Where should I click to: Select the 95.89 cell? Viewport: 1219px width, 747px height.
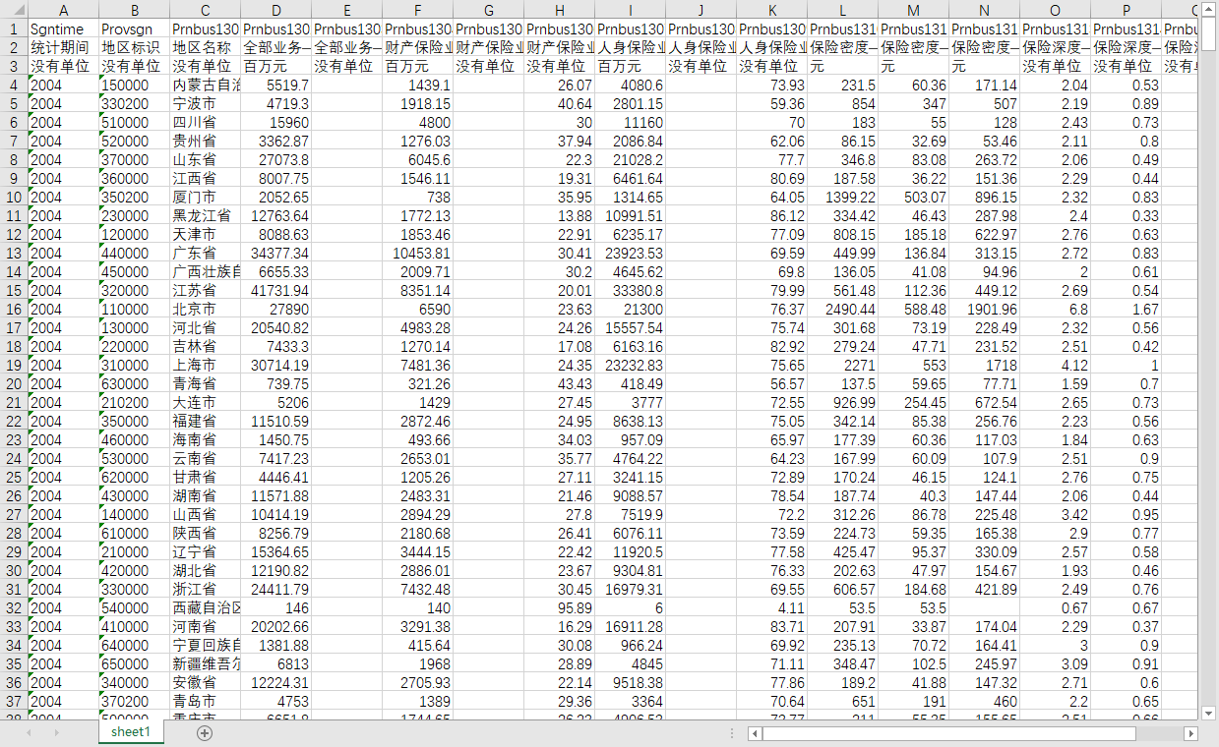pos(559,607)
